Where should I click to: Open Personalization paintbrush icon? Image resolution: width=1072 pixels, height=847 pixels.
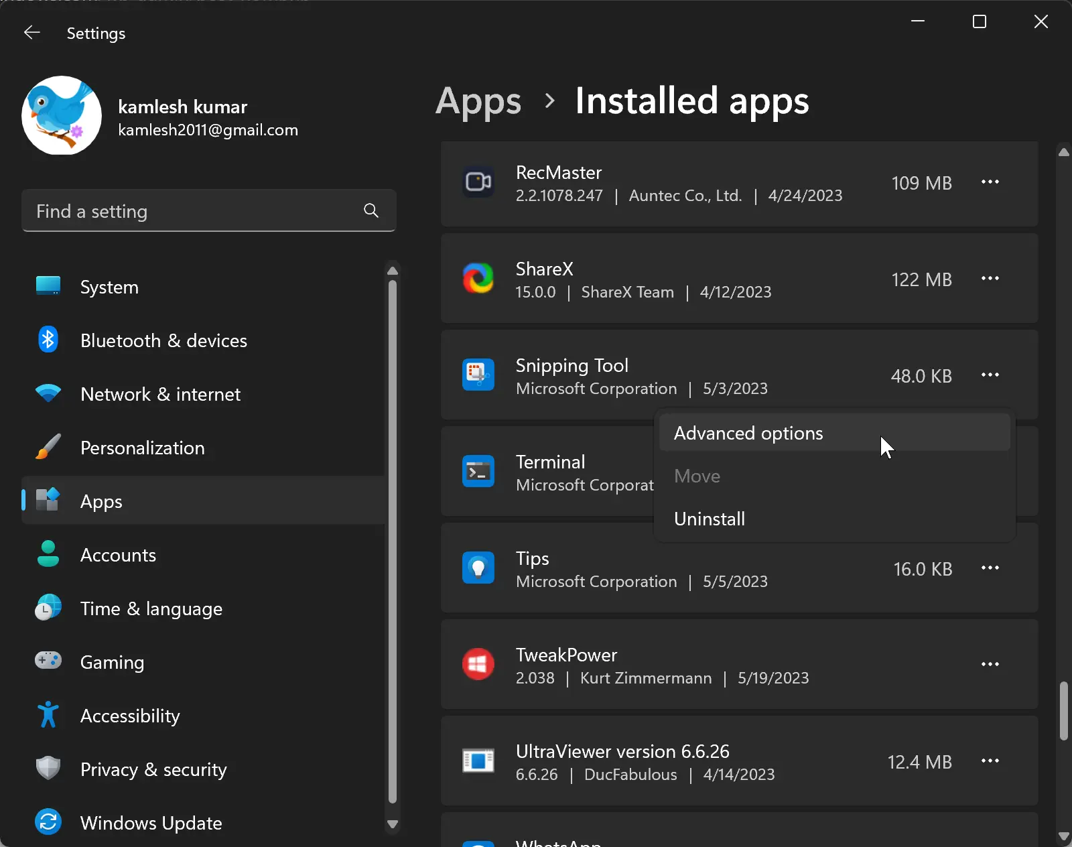48,447
